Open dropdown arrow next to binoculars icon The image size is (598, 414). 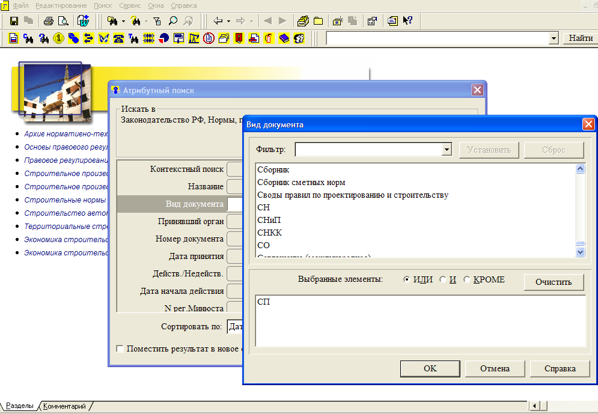click(123, 22)
